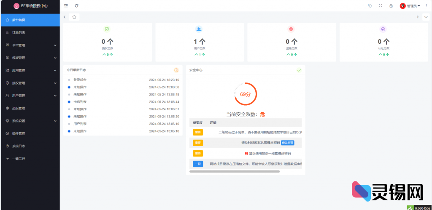
Task: Enter fullscreen with the expand icon
Action: [x=381, y=6]
